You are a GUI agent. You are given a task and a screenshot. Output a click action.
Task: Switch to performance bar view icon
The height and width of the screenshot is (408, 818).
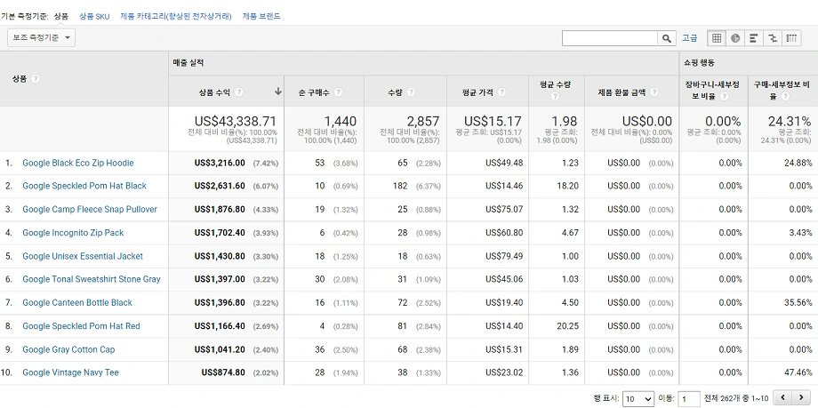753,38
